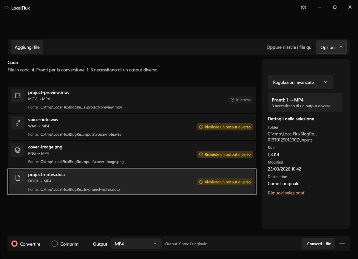The height and width of the screenshot is (259, 358).
Task: Select the project-preview.mov queue row
Action: click(x=132, y=100)
